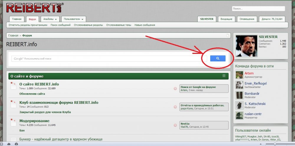Click the Google custom search input field
The height and width of the screenshot is (146, 295).
coord(106,58)
